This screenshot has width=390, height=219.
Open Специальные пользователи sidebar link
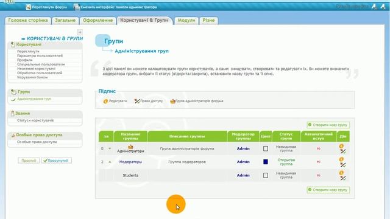click(41, 64)
